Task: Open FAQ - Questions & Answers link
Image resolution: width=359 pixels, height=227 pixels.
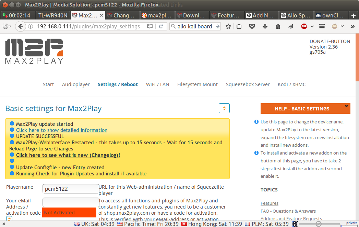Action: coord(288,211)
